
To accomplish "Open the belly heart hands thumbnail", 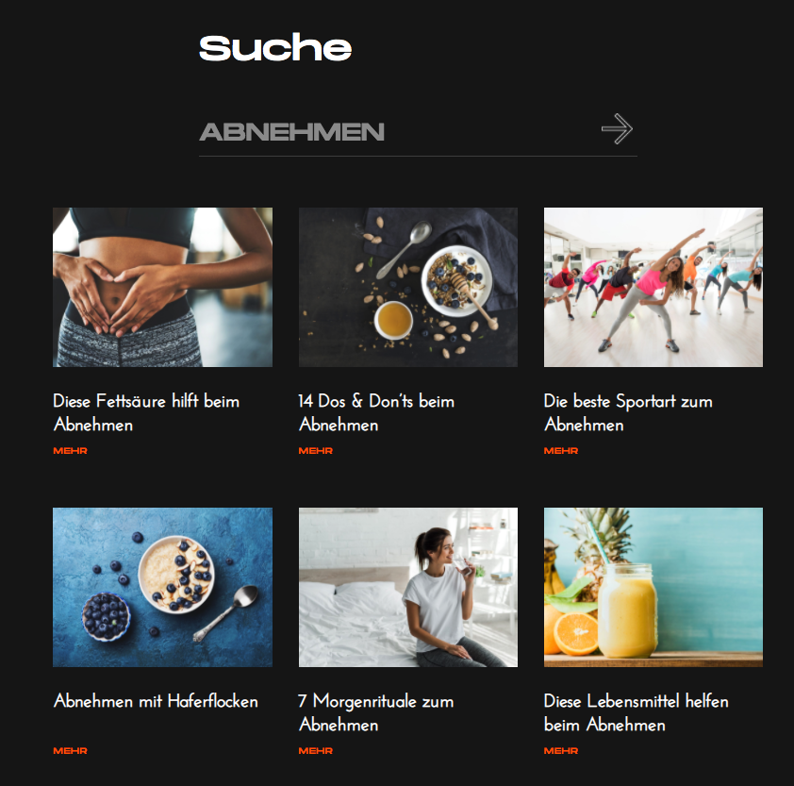I will [x=162, y=287].
